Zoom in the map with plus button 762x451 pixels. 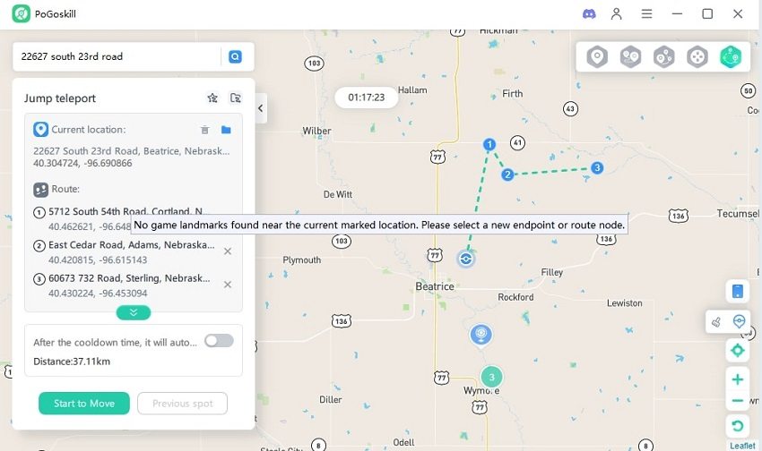(737, 379)
